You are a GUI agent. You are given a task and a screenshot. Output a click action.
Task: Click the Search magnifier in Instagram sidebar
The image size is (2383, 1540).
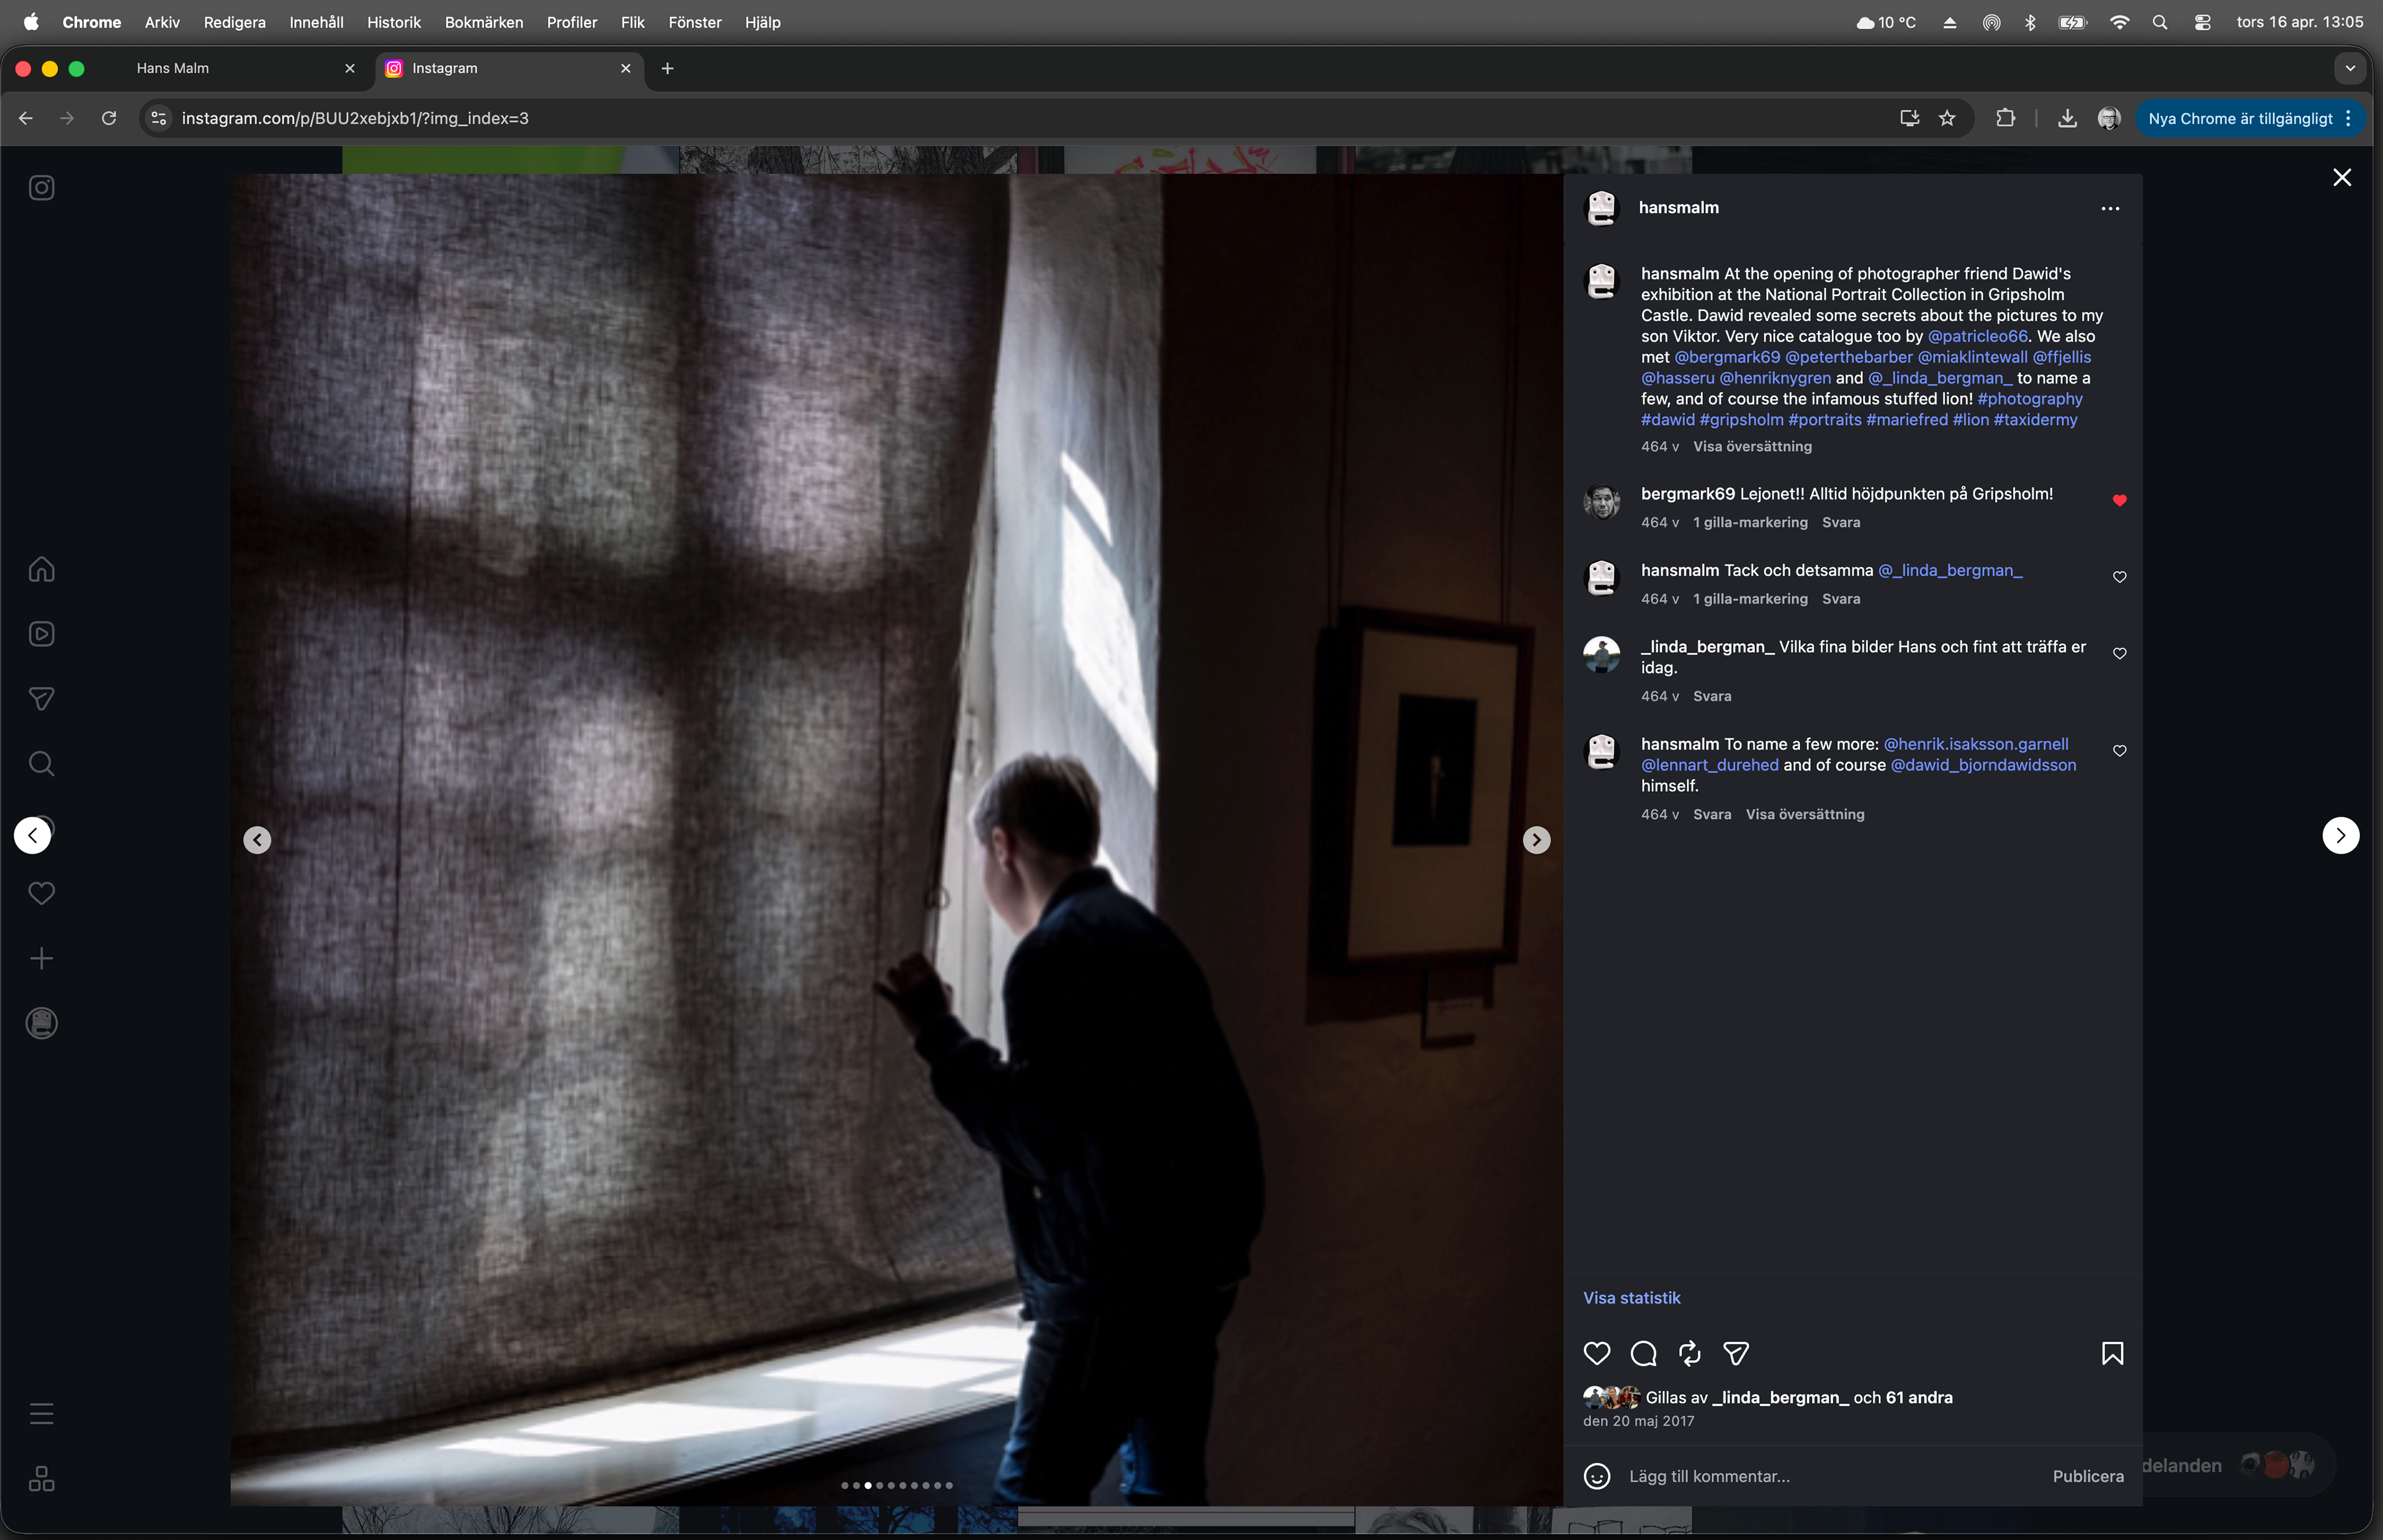point(41,764)
